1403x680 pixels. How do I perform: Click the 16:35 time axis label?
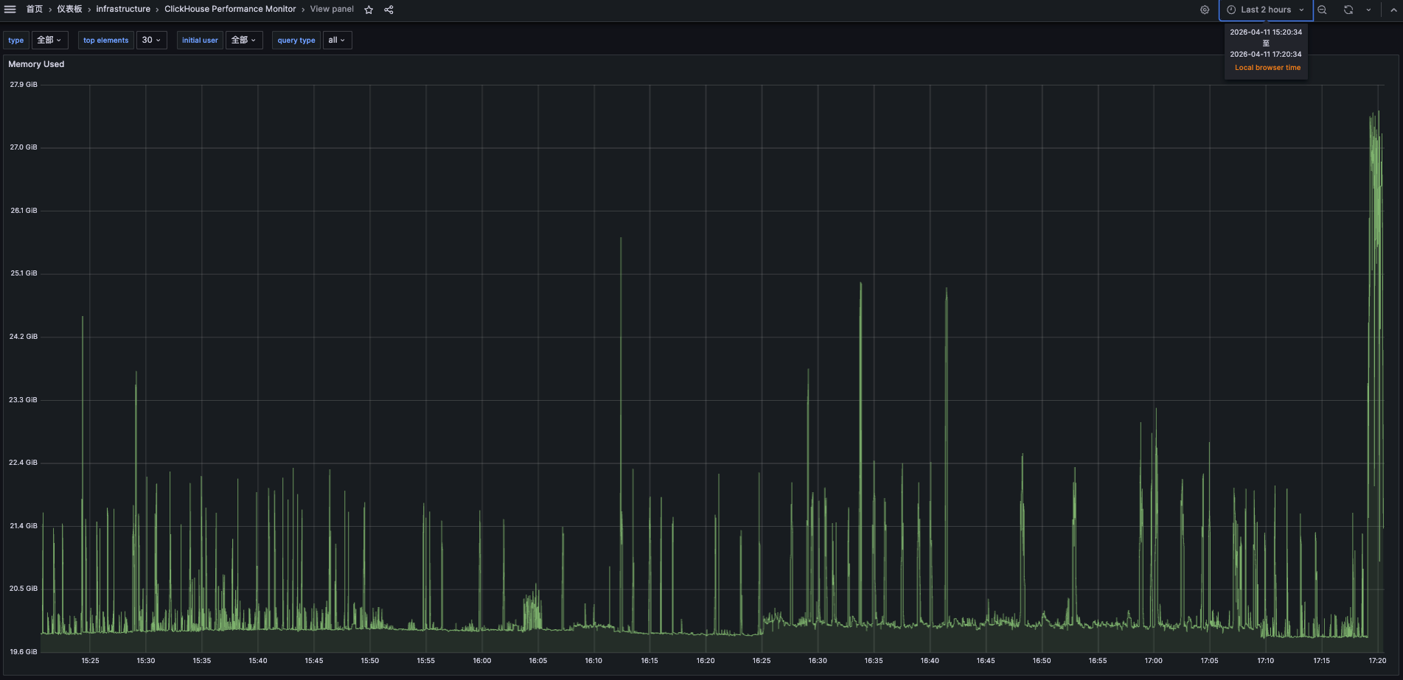(874, 661)
